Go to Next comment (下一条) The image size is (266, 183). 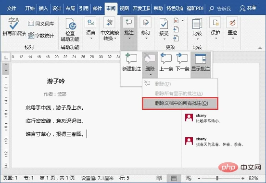(182, 62)
